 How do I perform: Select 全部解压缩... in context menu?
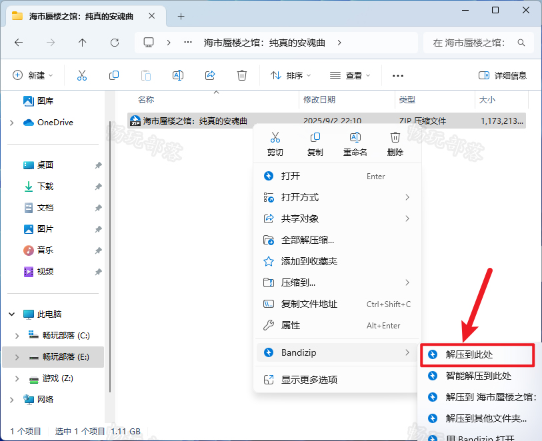coord(337,240)
